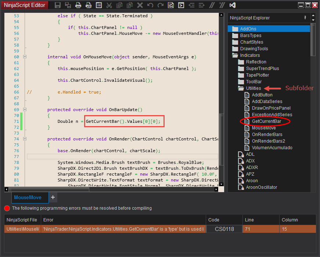Open the GetCurrentBar script file
The image size is (320, 257).
tap(266, 121)
